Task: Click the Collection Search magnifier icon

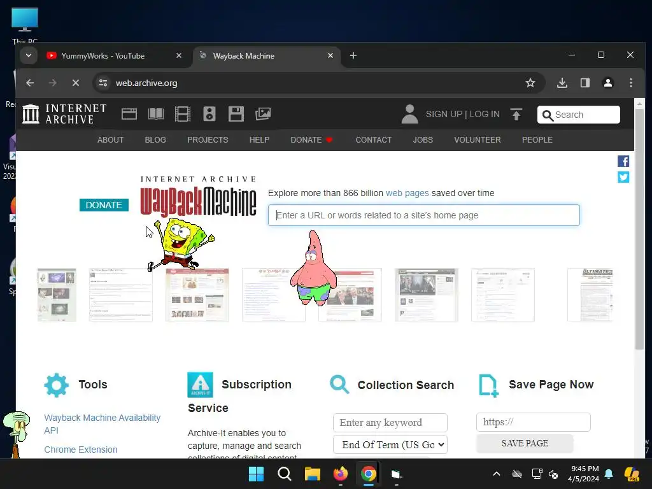Action: [339, 384]
